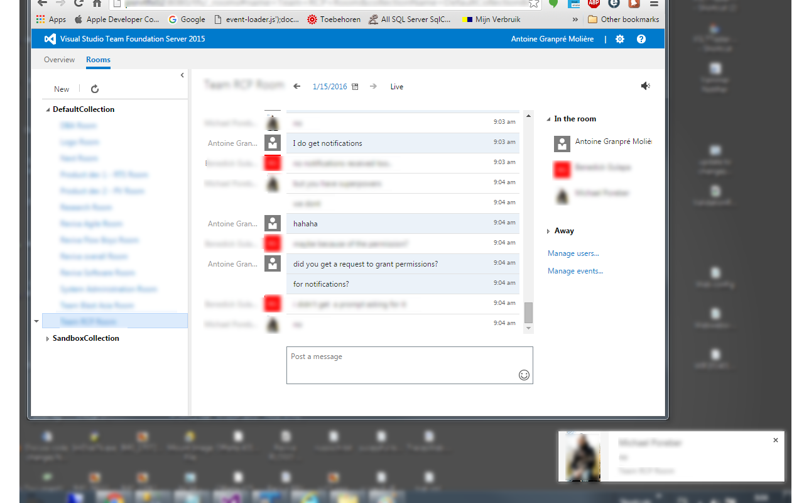
Task: Click the Visual Studio logo in header
Action: [50, 39]
